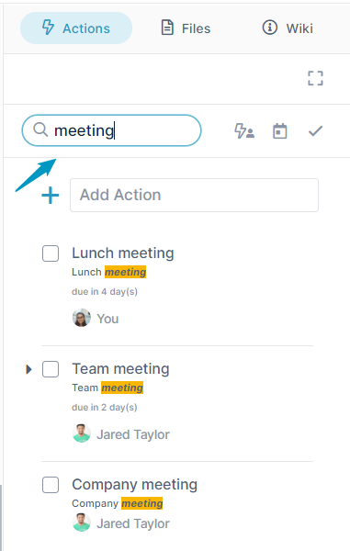Click Jared Taylor avatar under Company meeting
Viewport: 350px width, 551px height.
(82, 523)
